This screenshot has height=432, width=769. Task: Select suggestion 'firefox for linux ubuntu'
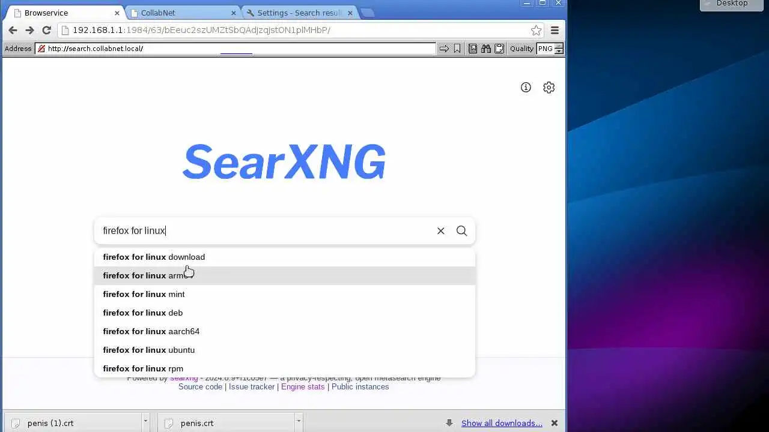285,350
